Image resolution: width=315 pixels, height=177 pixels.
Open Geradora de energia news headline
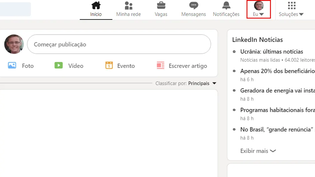(278, 90)
